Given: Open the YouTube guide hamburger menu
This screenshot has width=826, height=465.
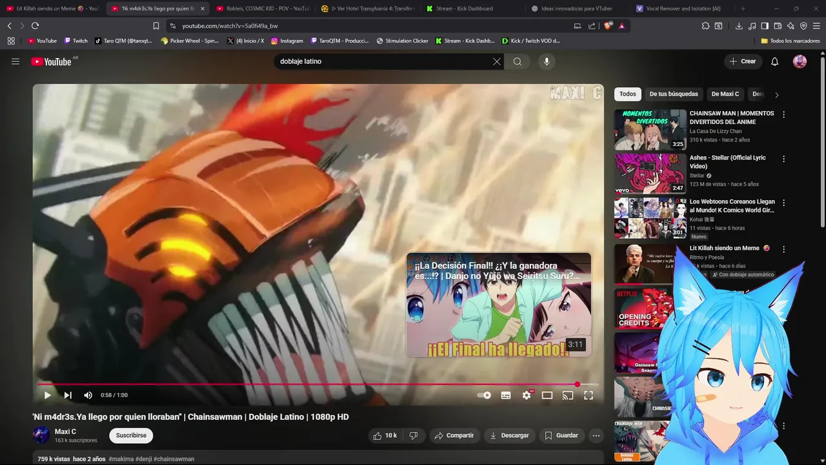Looking at the screenshot, I should coord(15,61).
